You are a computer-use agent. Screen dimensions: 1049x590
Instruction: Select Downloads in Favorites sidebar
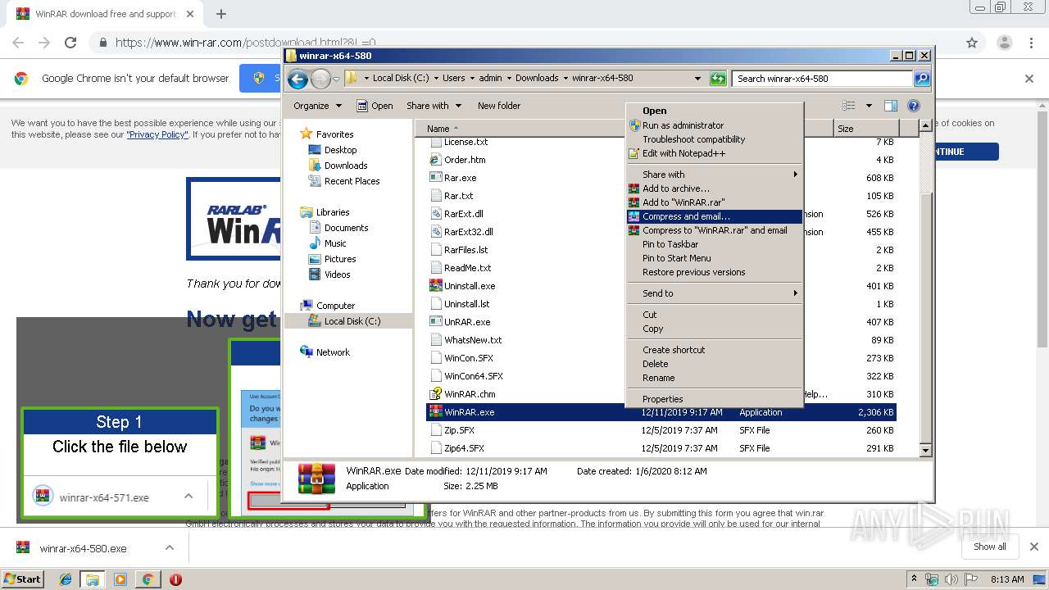coord(346,166)
